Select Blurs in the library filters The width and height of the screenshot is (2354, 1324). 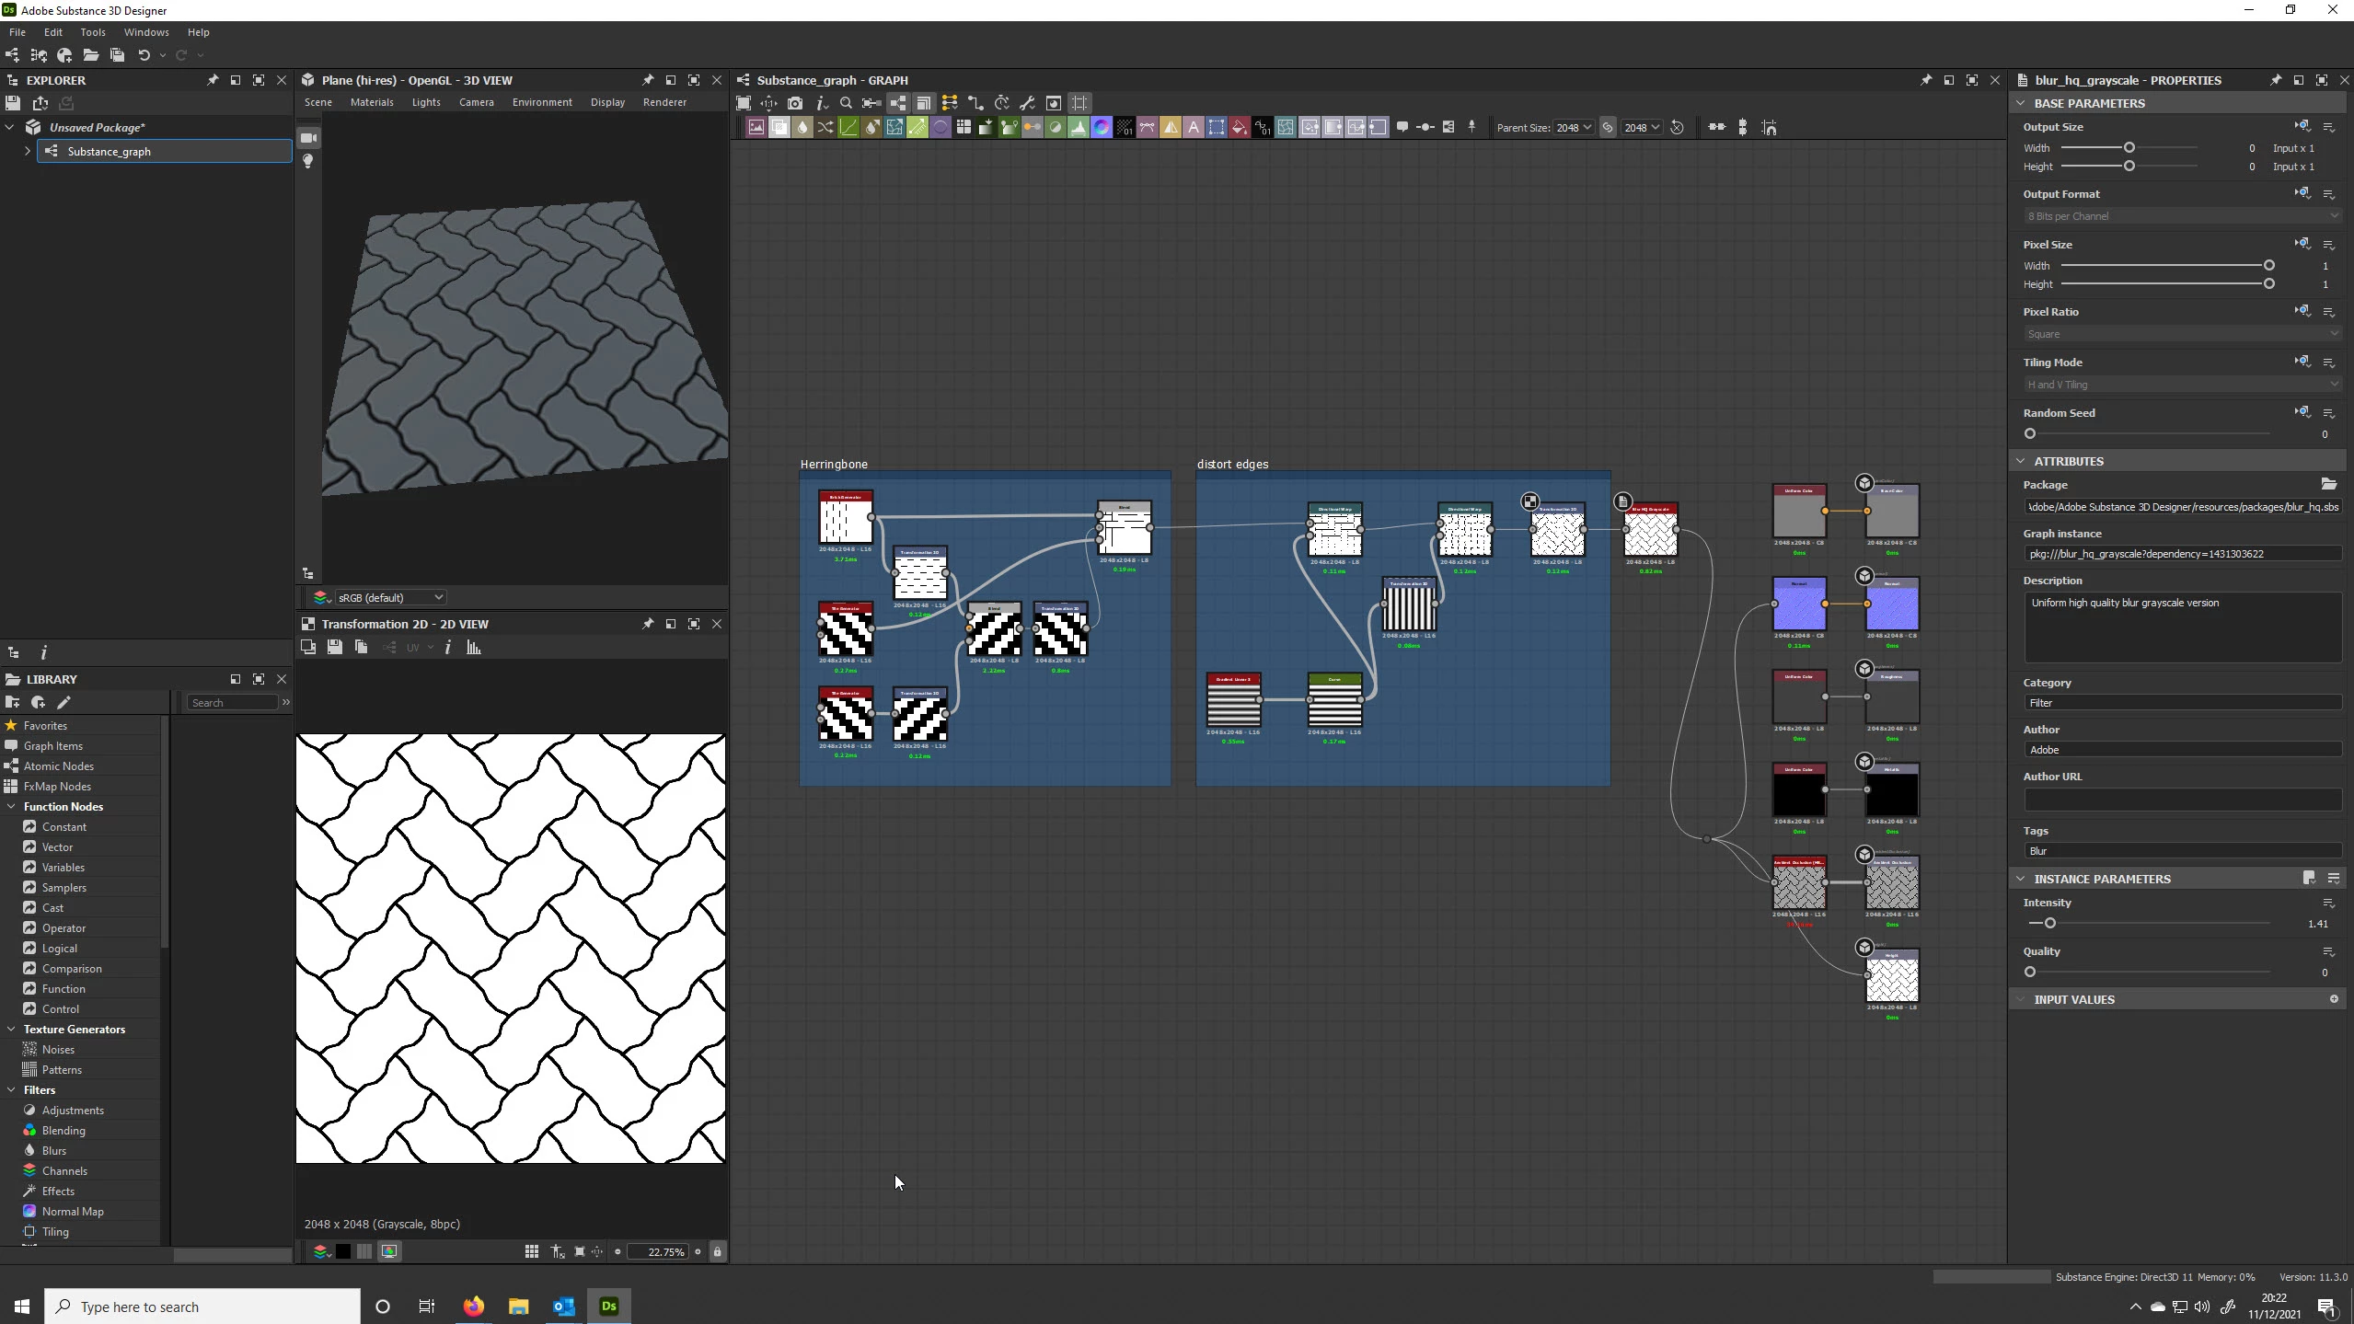coord(53,1150)
